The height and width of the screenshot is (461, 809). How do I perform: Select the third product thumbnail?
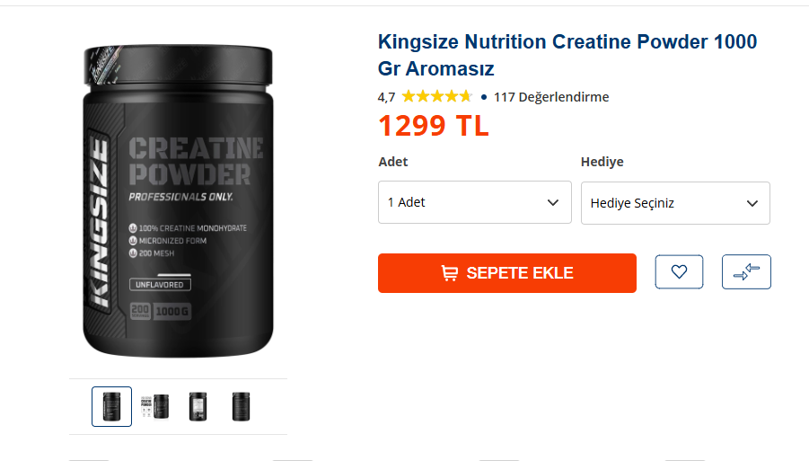(x=198, y=407)
